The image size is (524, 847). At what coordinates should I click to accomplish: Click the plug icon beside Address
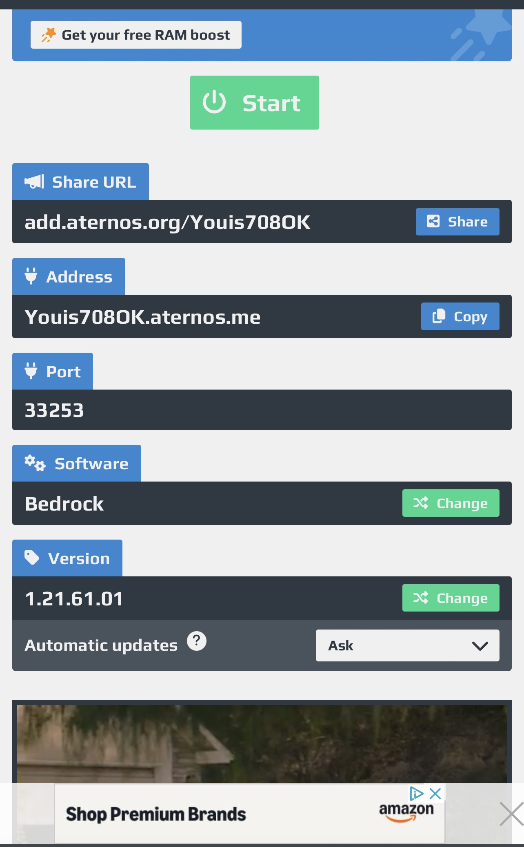coord(31,276)
